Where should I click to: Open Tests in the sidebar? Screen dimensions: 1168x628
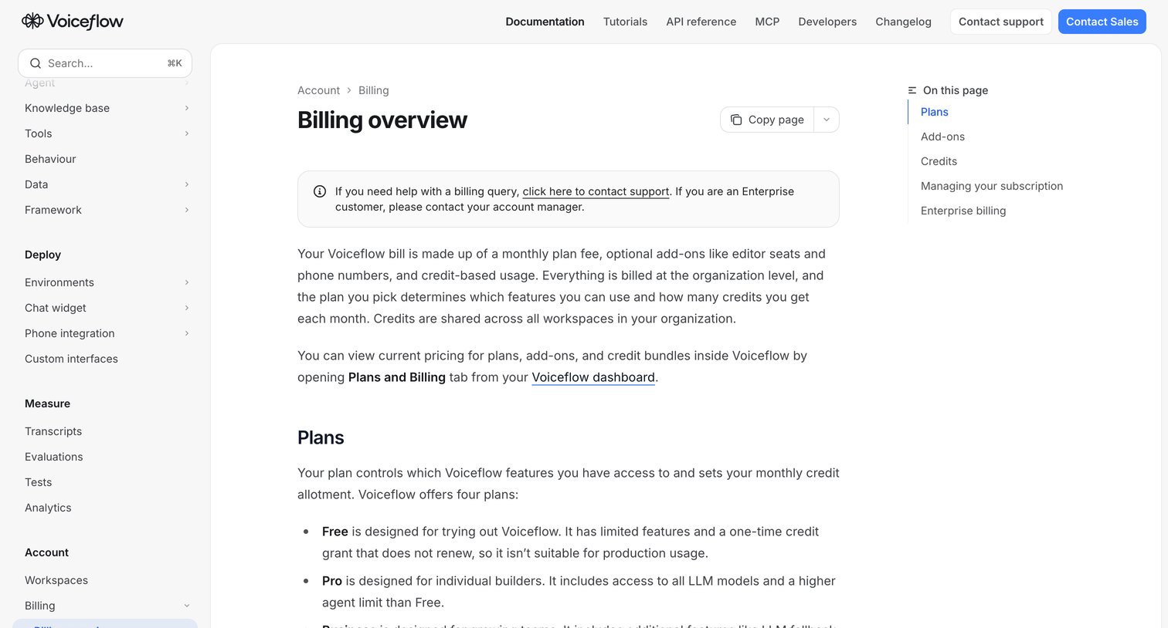[38, 482]
